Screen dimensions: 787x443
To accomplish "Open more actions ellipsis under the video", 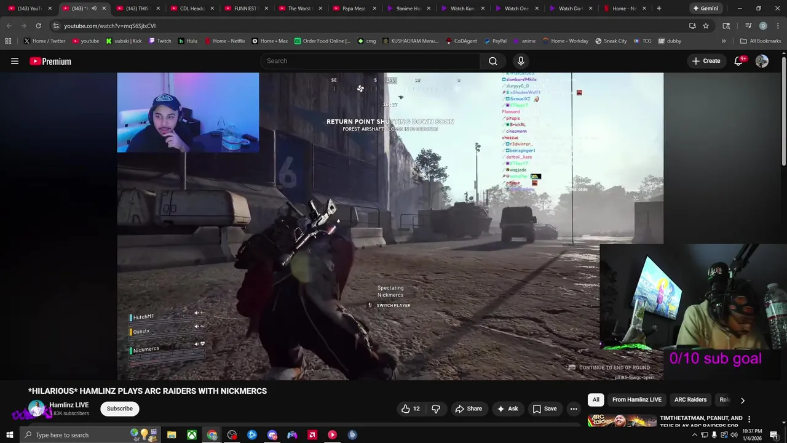I will (574, 409).
